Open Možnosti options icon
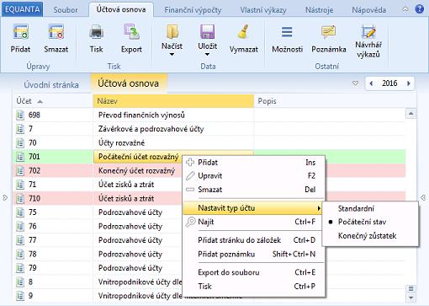 click(287, 32)
